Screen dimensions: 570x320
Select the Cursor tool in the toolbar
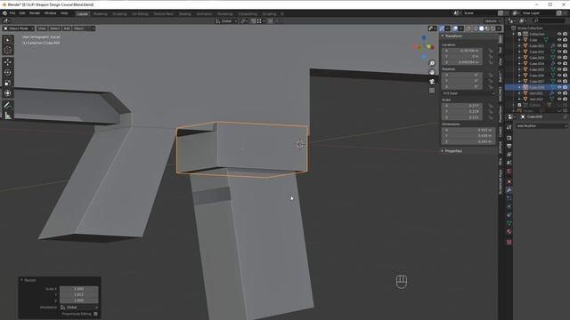8,50
